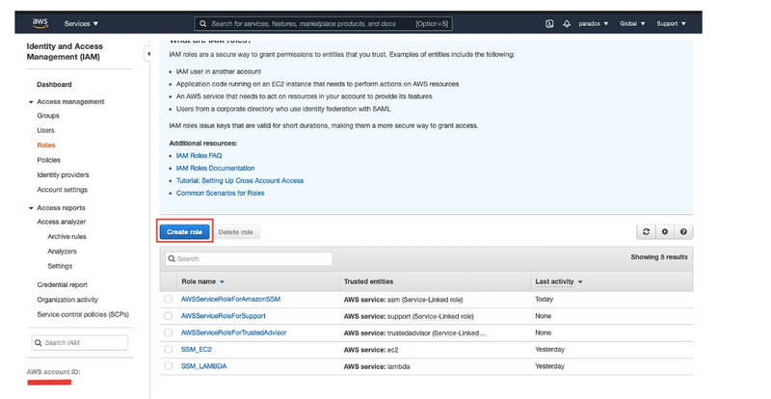The image size is (771, 399).
Task: Tick the SSM_LAMBDA role checkbox
Action: 169,366
